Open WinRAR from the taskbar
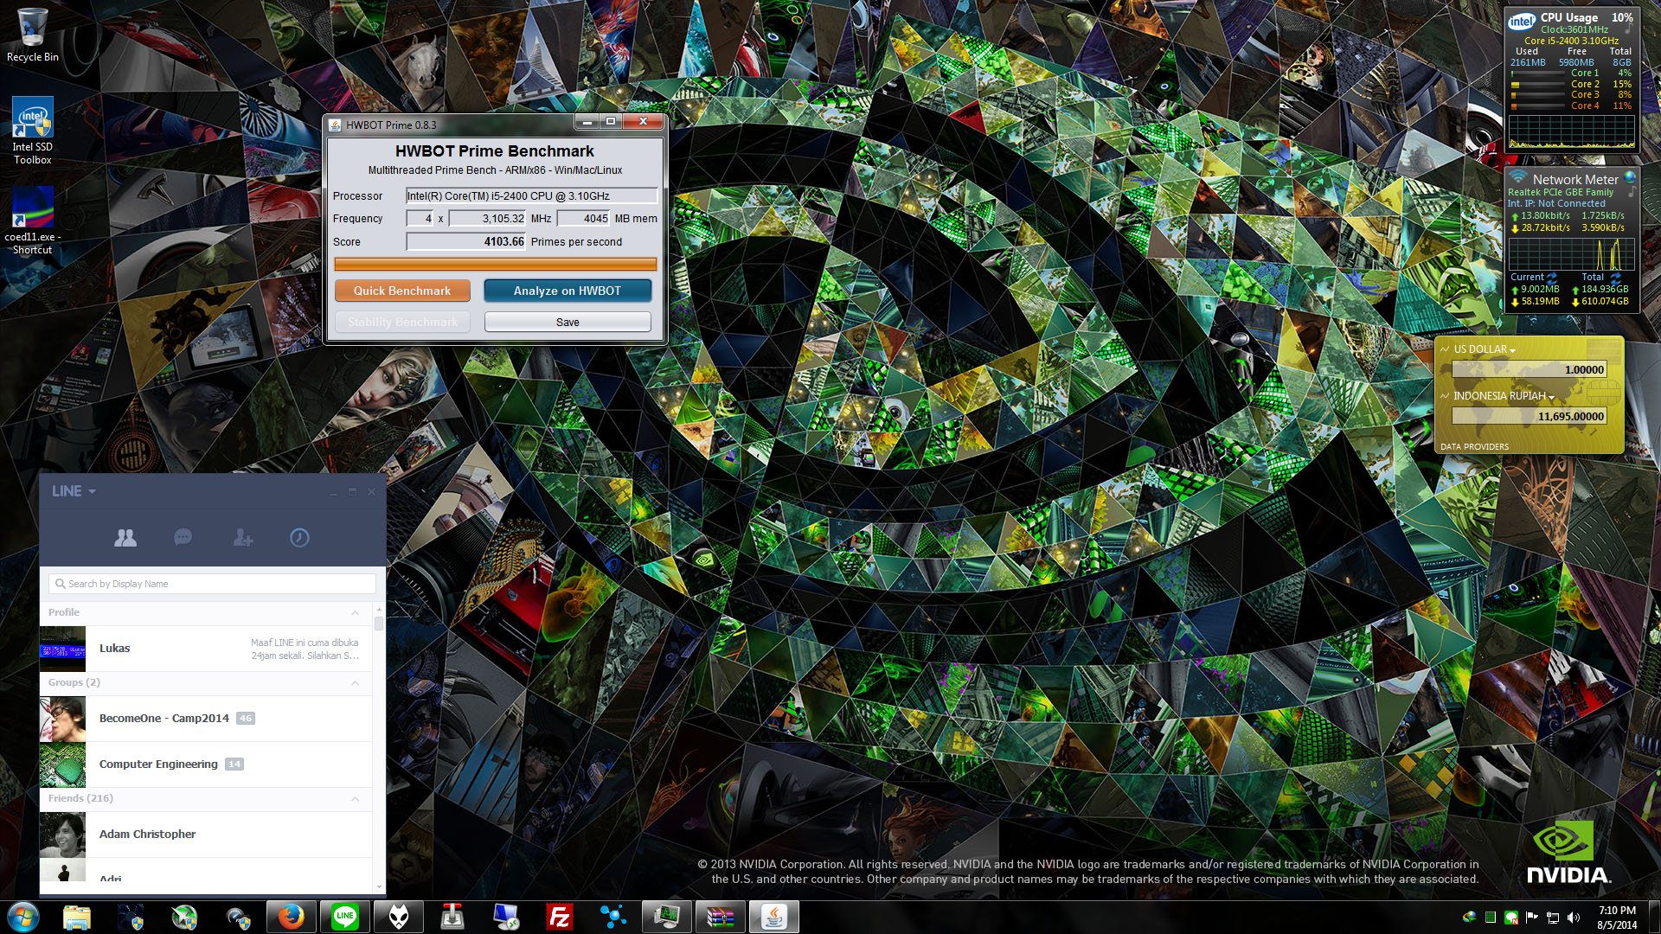The height and width of the screenshot is (934, 1661). [x=721, y=917]
